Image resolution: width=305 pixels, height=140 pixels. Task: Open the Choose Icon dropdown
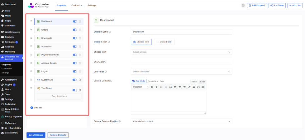(181, 52)
